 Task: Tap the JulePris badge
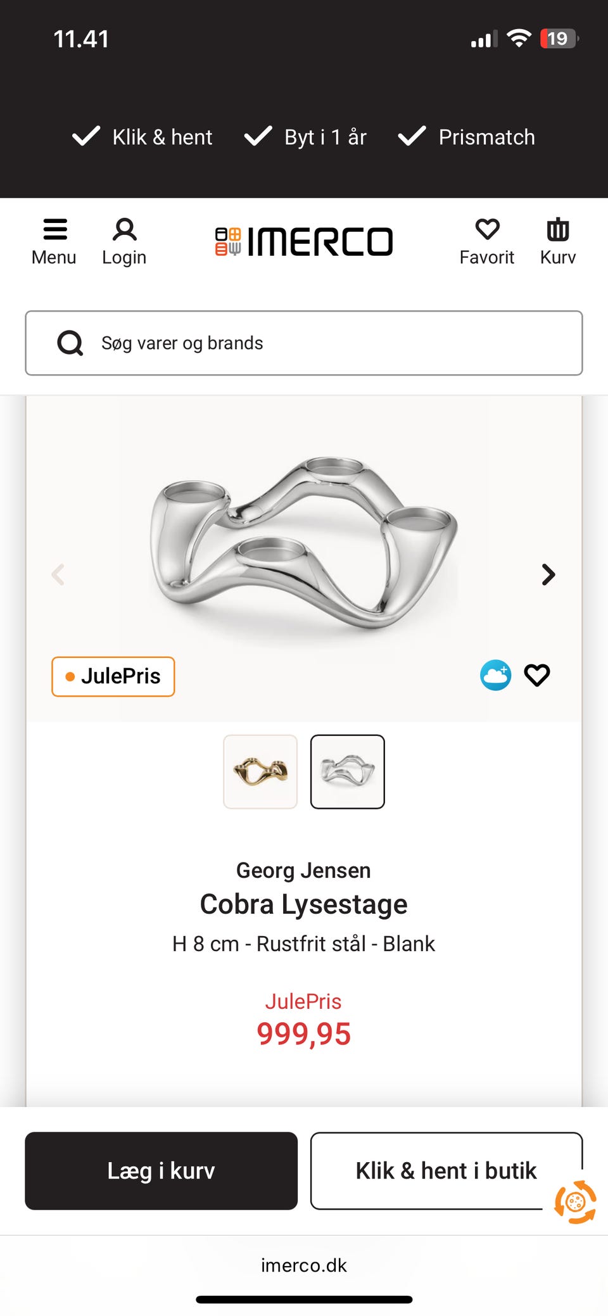click(113, 676)
